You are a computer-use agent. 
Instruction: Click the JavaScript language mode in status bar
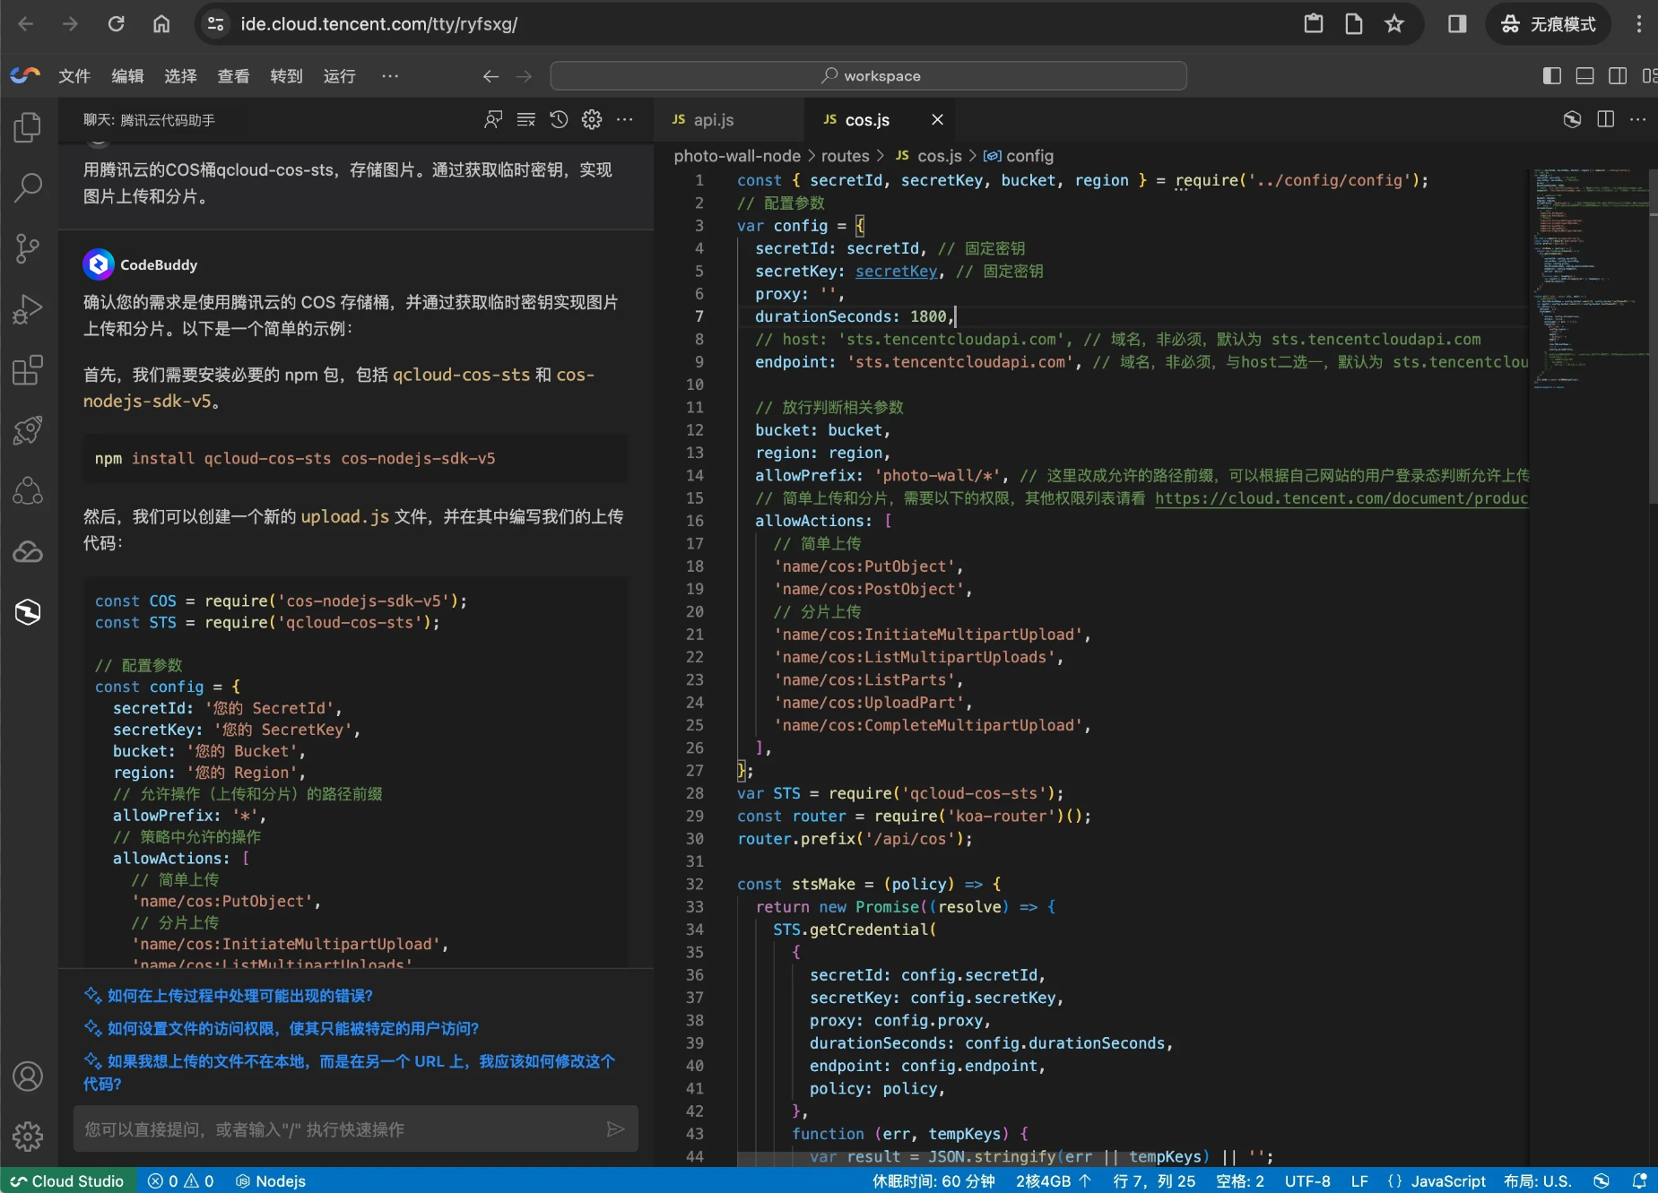(1447, 1181)
